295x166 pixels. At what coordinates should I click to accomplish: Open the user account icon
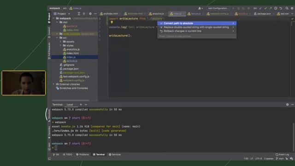click(201, 8)
